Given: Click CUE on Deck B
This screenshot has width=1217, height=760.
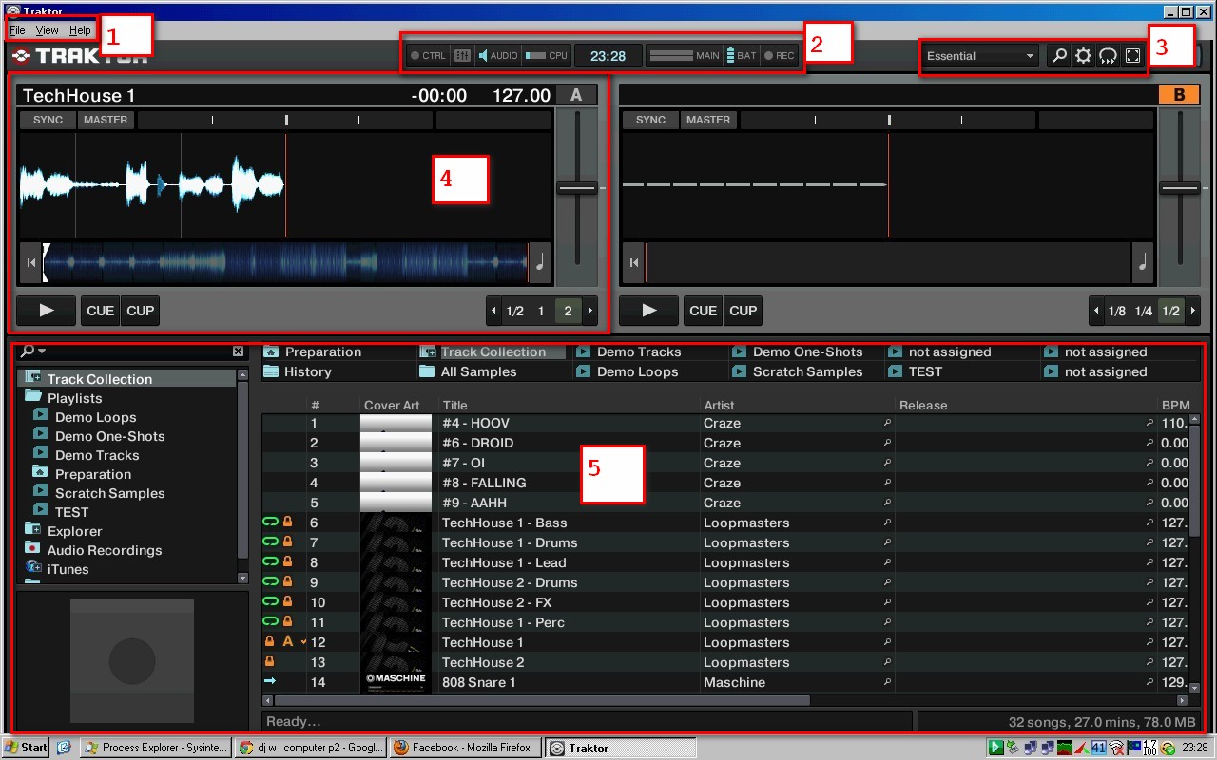Looking at the screenshot, I should coord(704,311).
